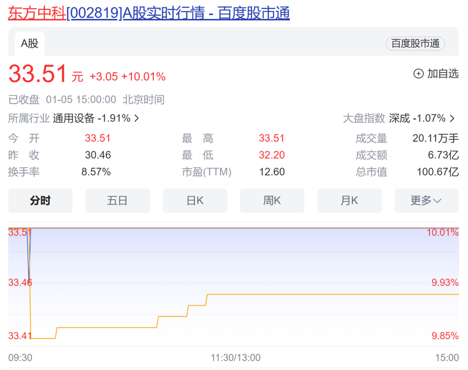468x370 pixels.
Task: Click the timestamp 01-05 15:00:00
Action: [81, 100]
